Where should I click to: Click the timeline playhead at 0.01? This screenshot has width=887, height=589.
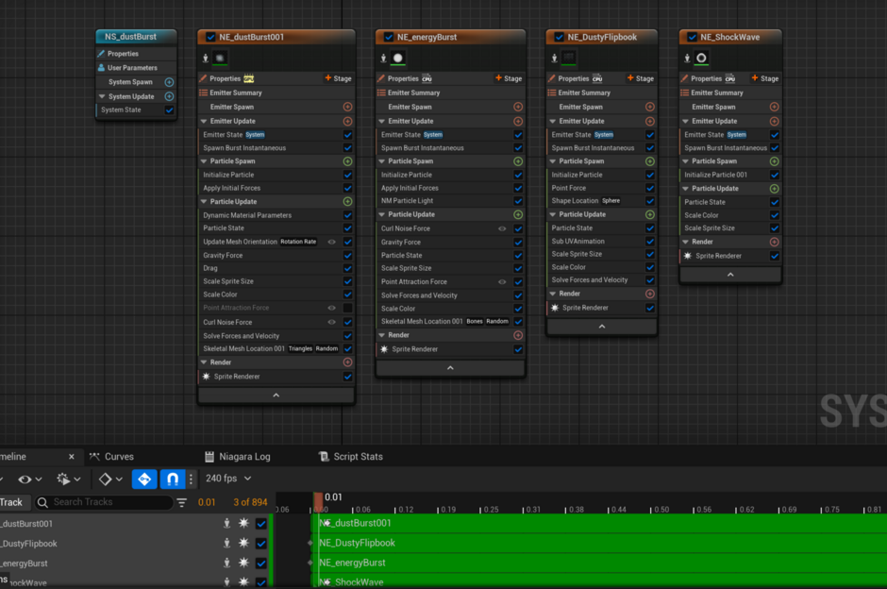pyautogui.click(x=319, y=500)
